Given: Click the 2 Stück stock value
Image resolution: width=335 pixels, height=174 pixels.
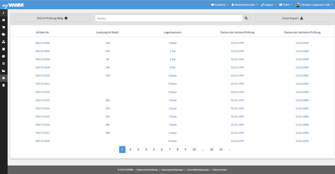Looking at the screenshot, I should coord(172,76).
